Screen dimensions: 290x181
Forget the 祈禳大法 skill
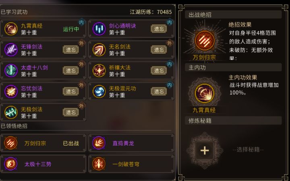(159, 70)
